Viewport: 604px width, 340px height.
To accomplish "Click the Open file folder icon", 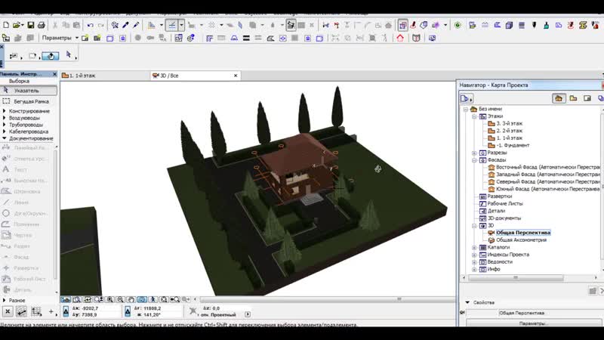I will [x=18, y=25].
